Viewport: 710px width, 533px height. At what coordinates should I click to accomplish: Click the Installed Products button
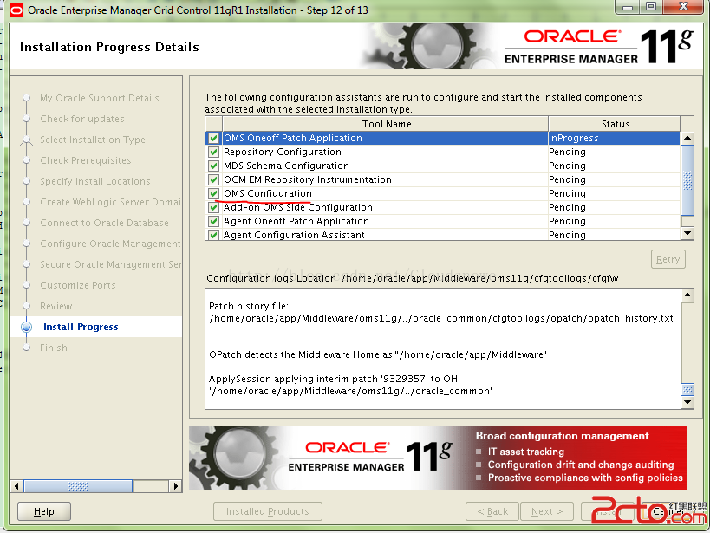pos(268,511)
